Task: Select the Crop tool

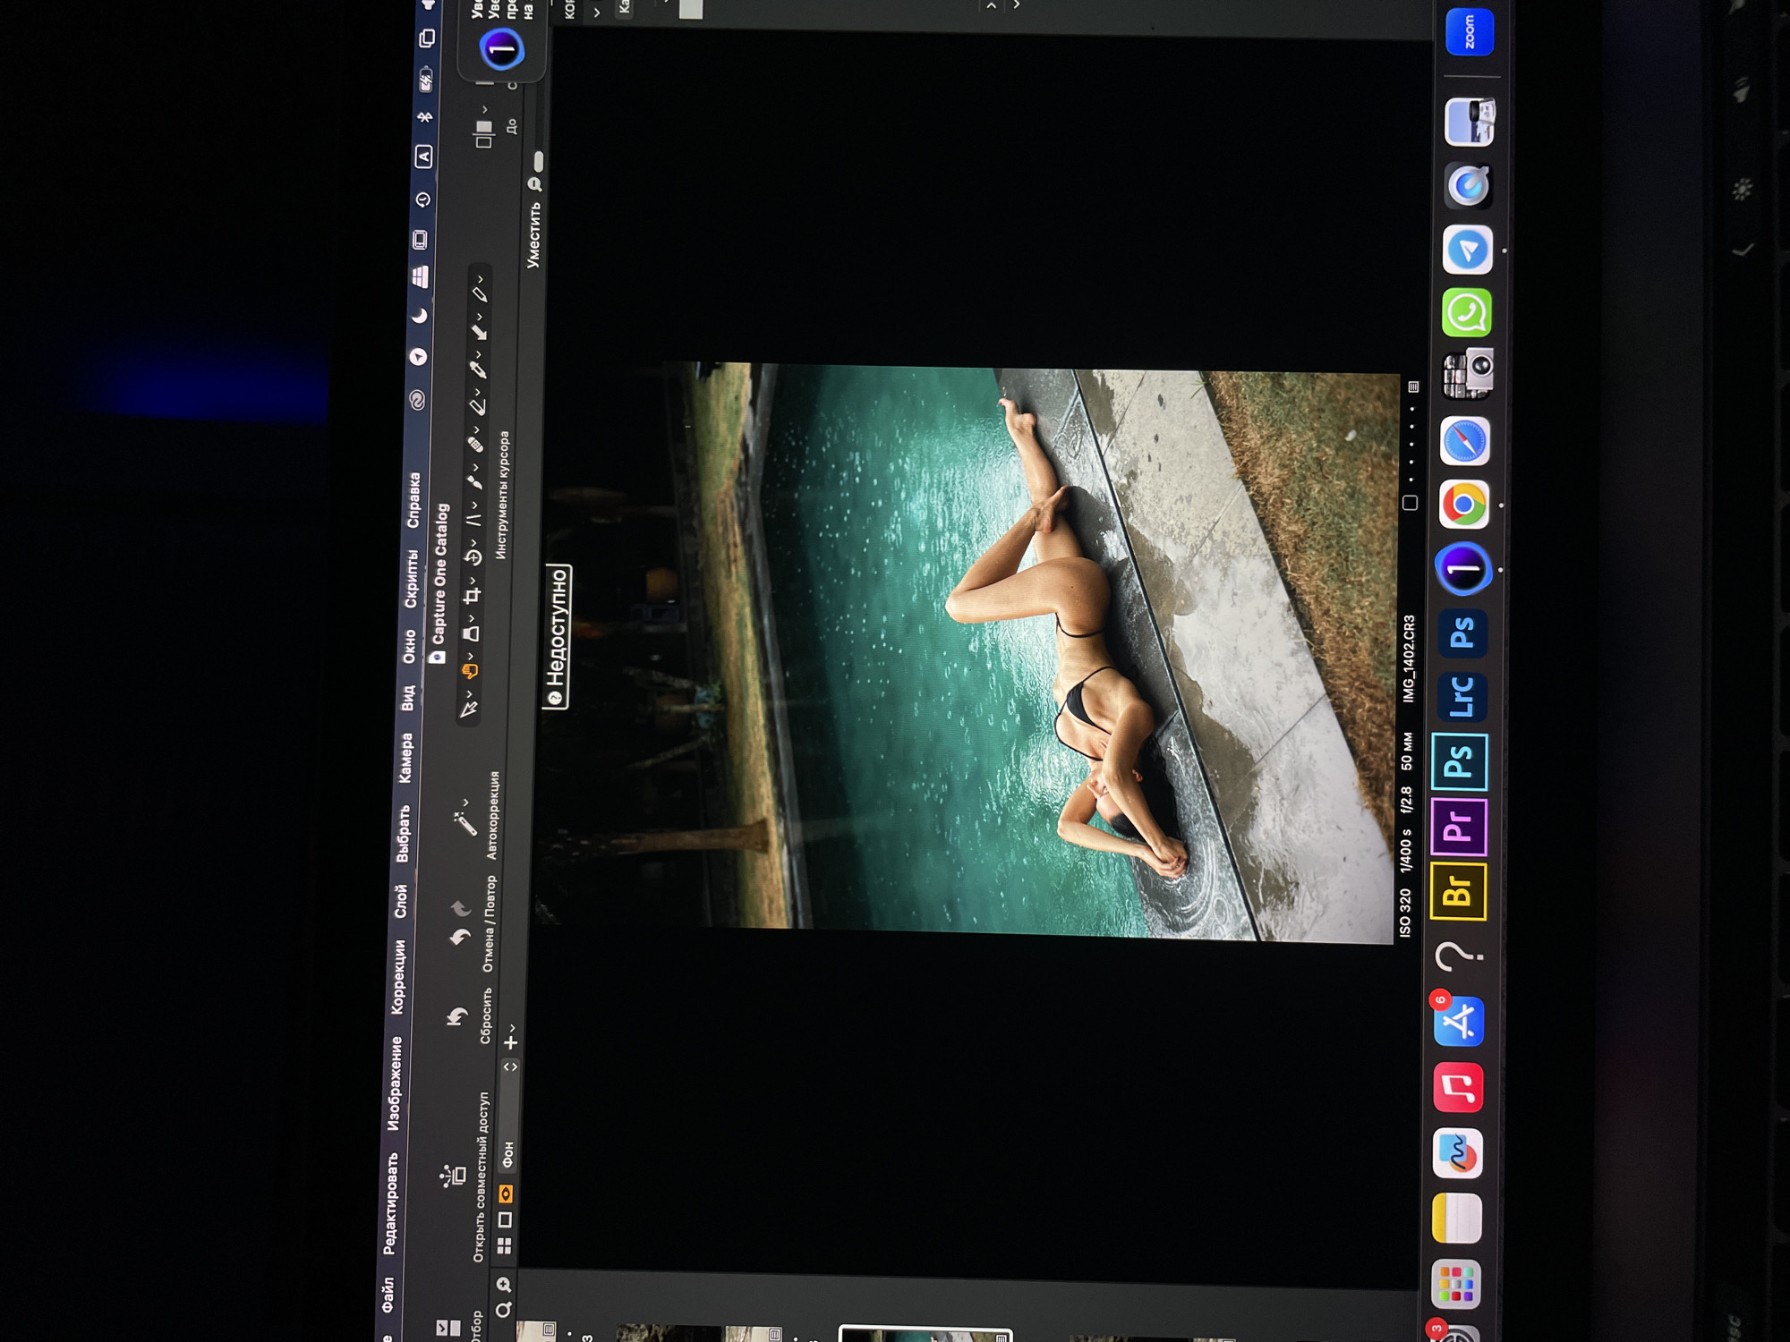Action: [x=472, y=596]
